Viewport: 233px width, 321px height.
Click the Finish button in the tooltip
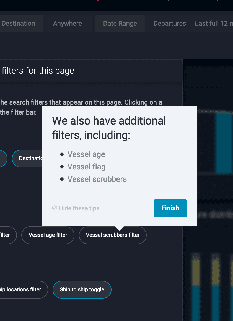[x=170, y=208]
